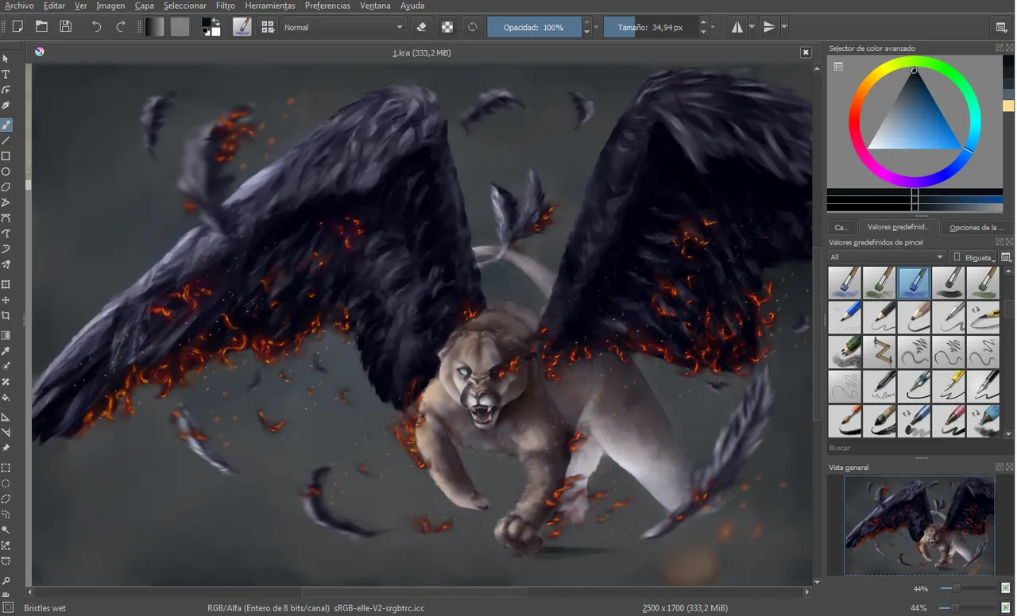
Task: Open the Archivo menu
Action: pos(19,6)
